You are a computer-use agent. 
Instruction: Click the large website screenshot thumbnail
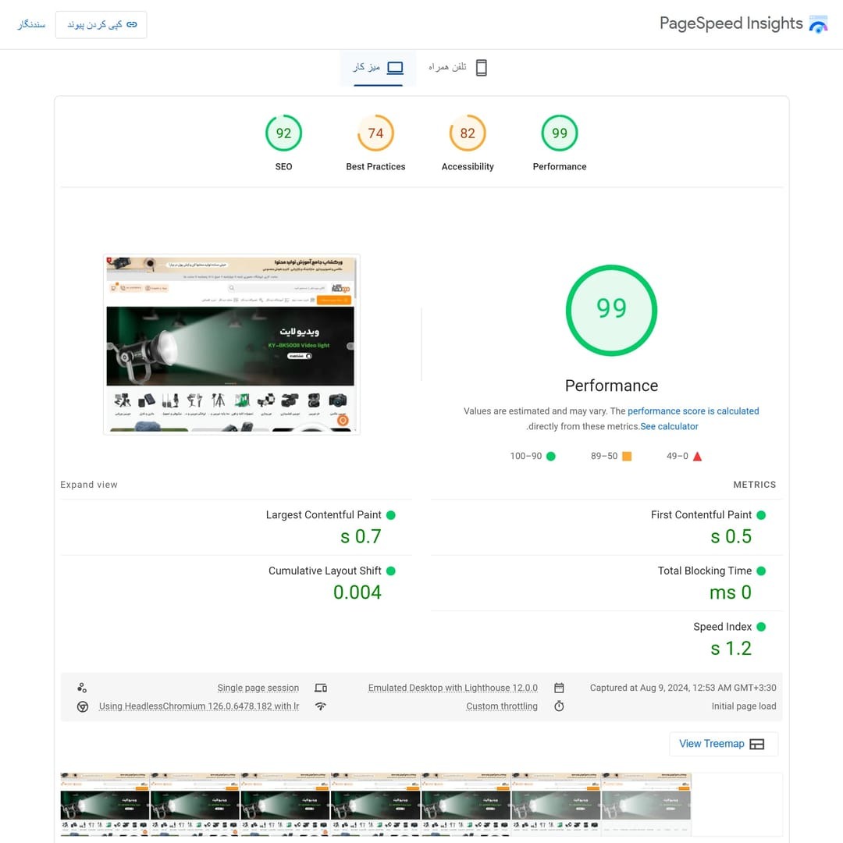click(231, 344)
